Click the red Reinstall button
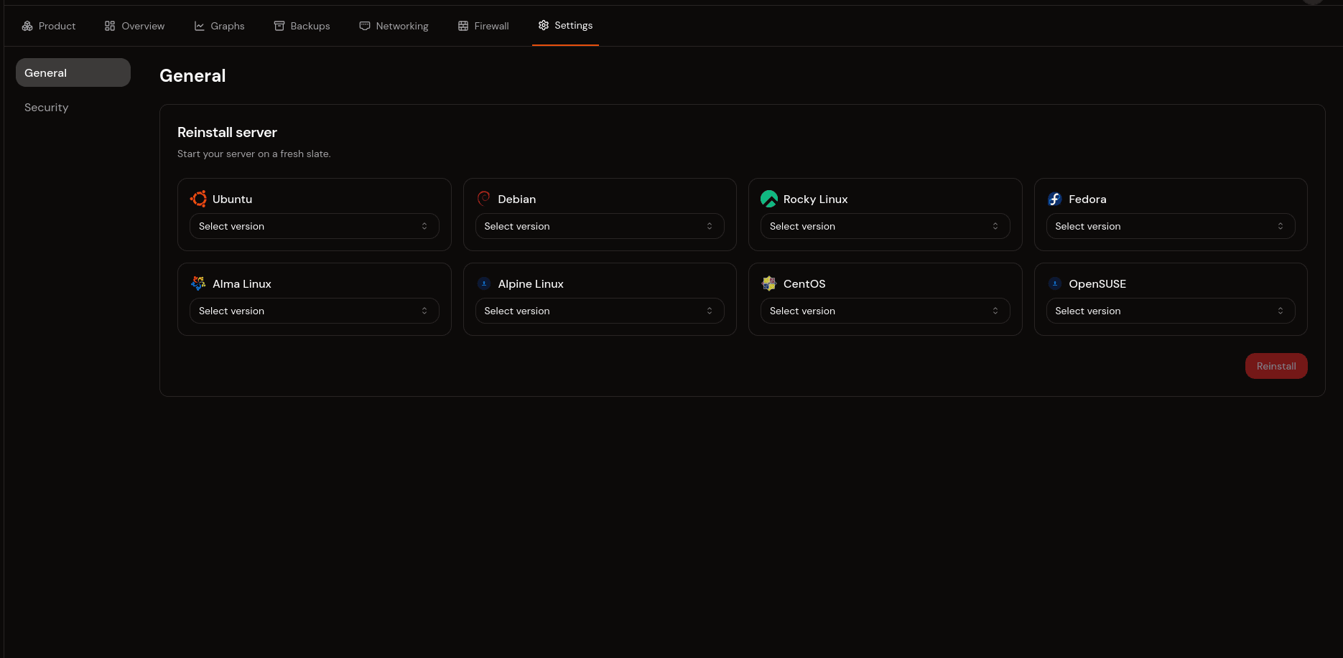 click(x=1276, y=366)
